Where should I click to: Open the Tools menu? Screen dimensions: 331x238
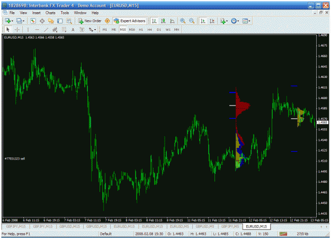click(x=65, y=13)
